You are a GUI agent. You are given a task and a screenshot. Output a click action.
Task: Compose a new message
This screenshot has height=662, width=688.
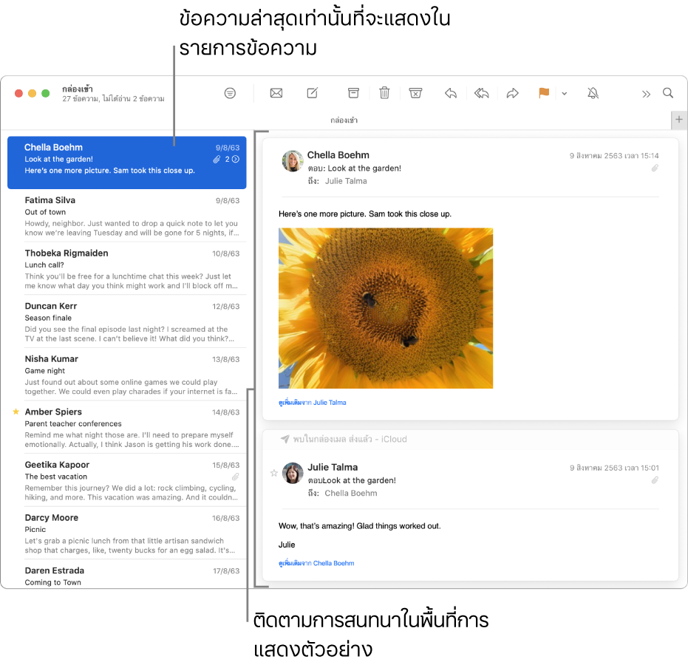tap(312, 93)
